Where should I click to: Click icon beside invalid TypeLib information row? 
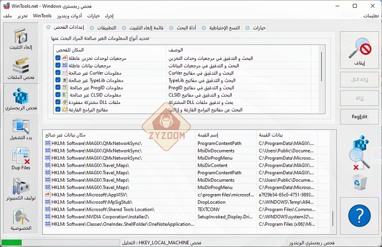pos(64,80)
